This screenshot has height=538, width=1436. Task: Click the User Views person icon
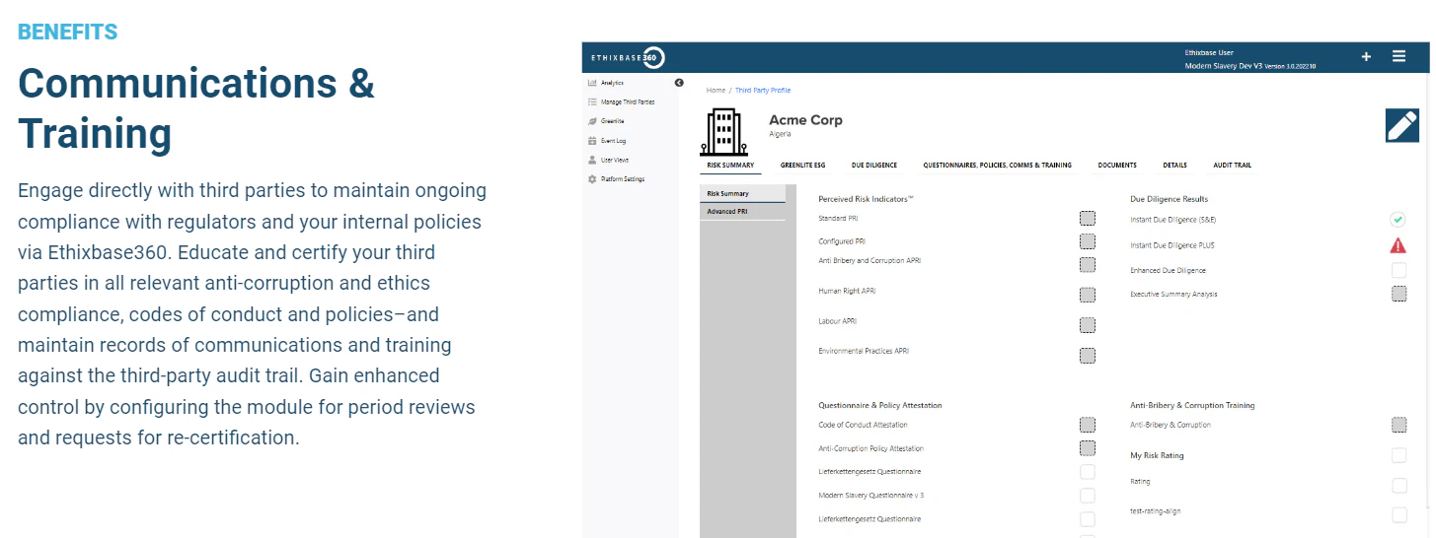(592, 160)
